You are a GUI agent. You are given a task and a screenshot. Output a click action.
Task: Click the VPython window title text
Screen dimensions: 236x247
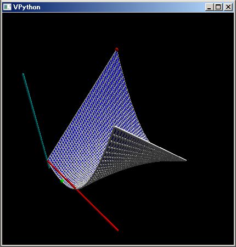point(27,7)
